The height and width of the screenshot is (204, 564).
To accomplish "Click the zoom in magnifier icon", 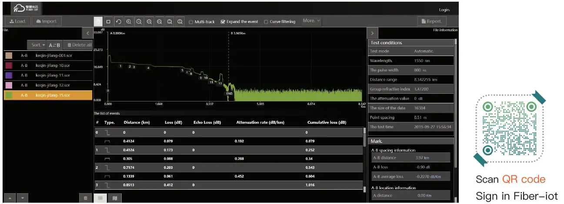I will pyautogui.click(x=129, y=21).
